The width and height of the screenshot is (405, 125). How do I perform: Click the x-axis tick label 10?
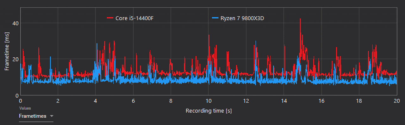click(208, 101)
